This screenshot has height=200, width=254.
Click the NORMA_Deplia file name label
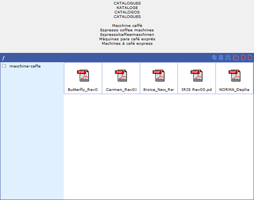pyautogui.click(x=234, y=90)
